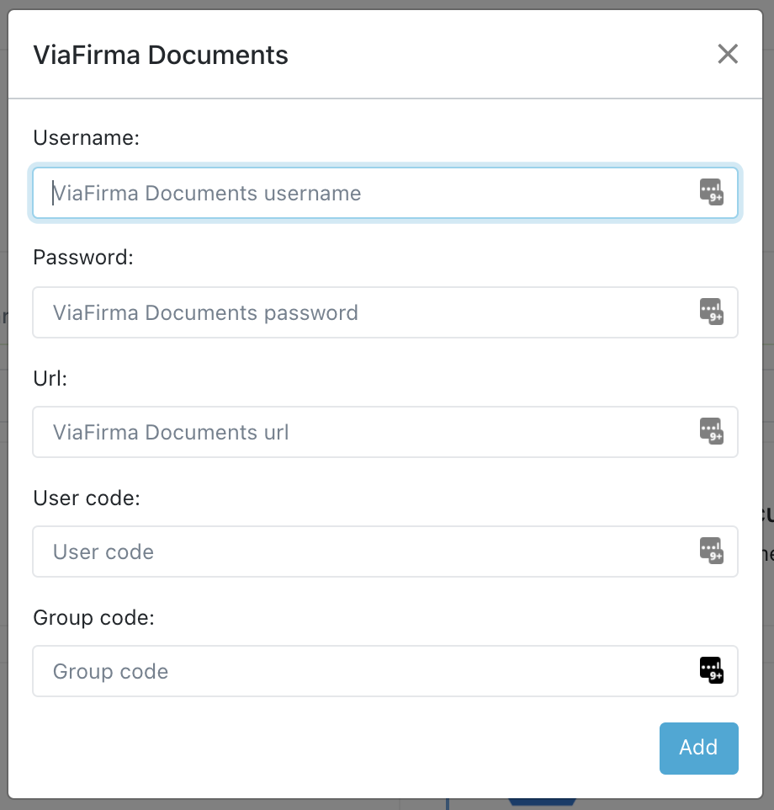The image size is (774, 810).
Task: Click the "Url:" field label
Action: point(50,378)
